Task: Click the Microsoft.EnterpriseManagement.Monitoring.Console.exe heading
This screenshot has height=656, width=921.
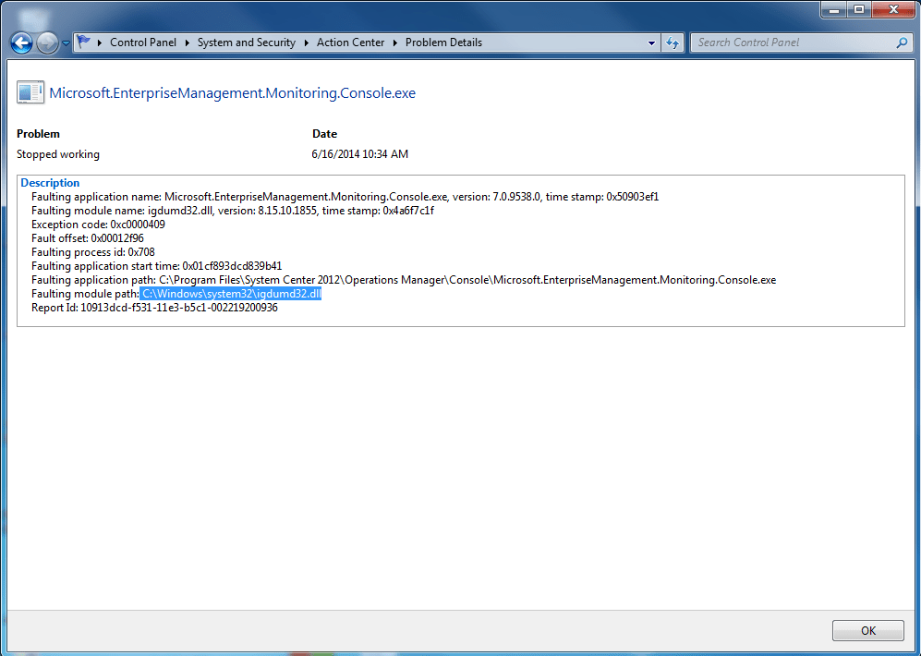Action: pos(232,92)
